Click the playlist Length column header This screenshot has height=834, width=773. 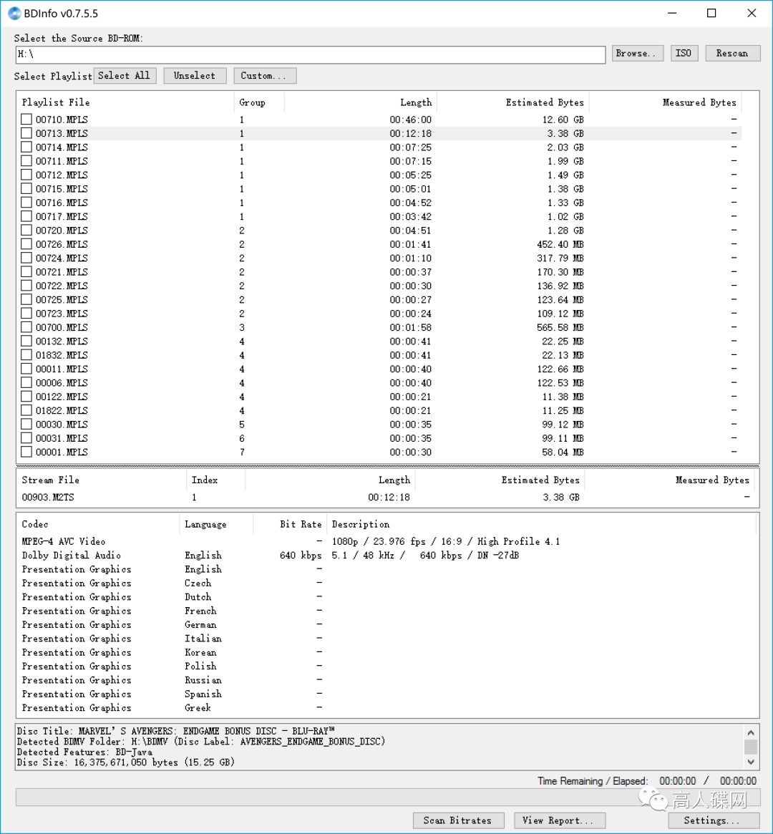click(361, 102)
